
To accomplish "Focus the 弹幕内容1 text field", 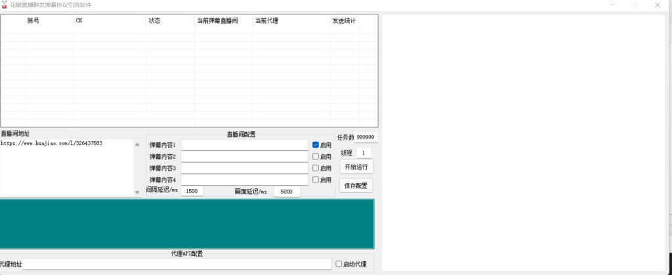I will pos(244,144).
